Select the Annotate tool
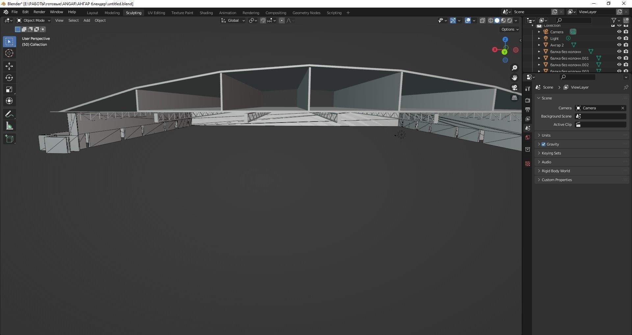Screen dimensions: 632x335 coord(9,114)
